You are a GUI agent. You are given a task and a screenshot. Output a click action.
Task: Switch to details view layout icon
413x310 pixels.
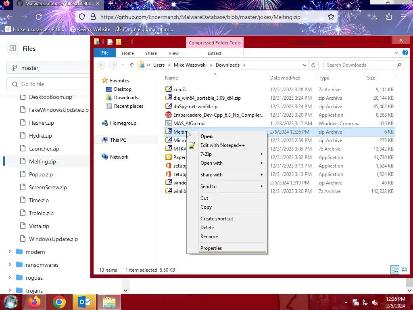[394, 270]
